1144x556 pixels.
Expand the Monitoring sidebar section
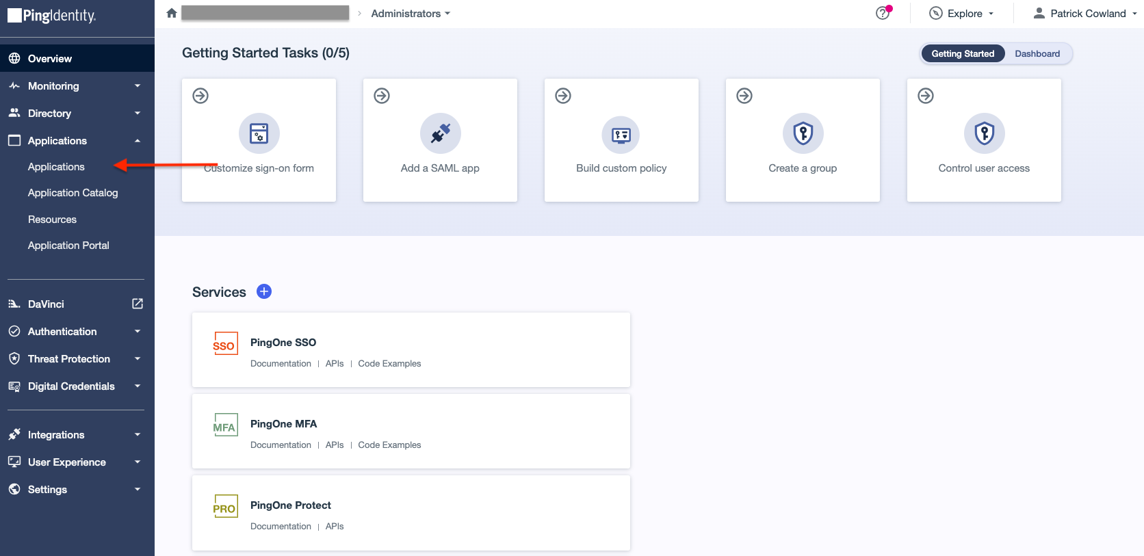pos(74,86)
